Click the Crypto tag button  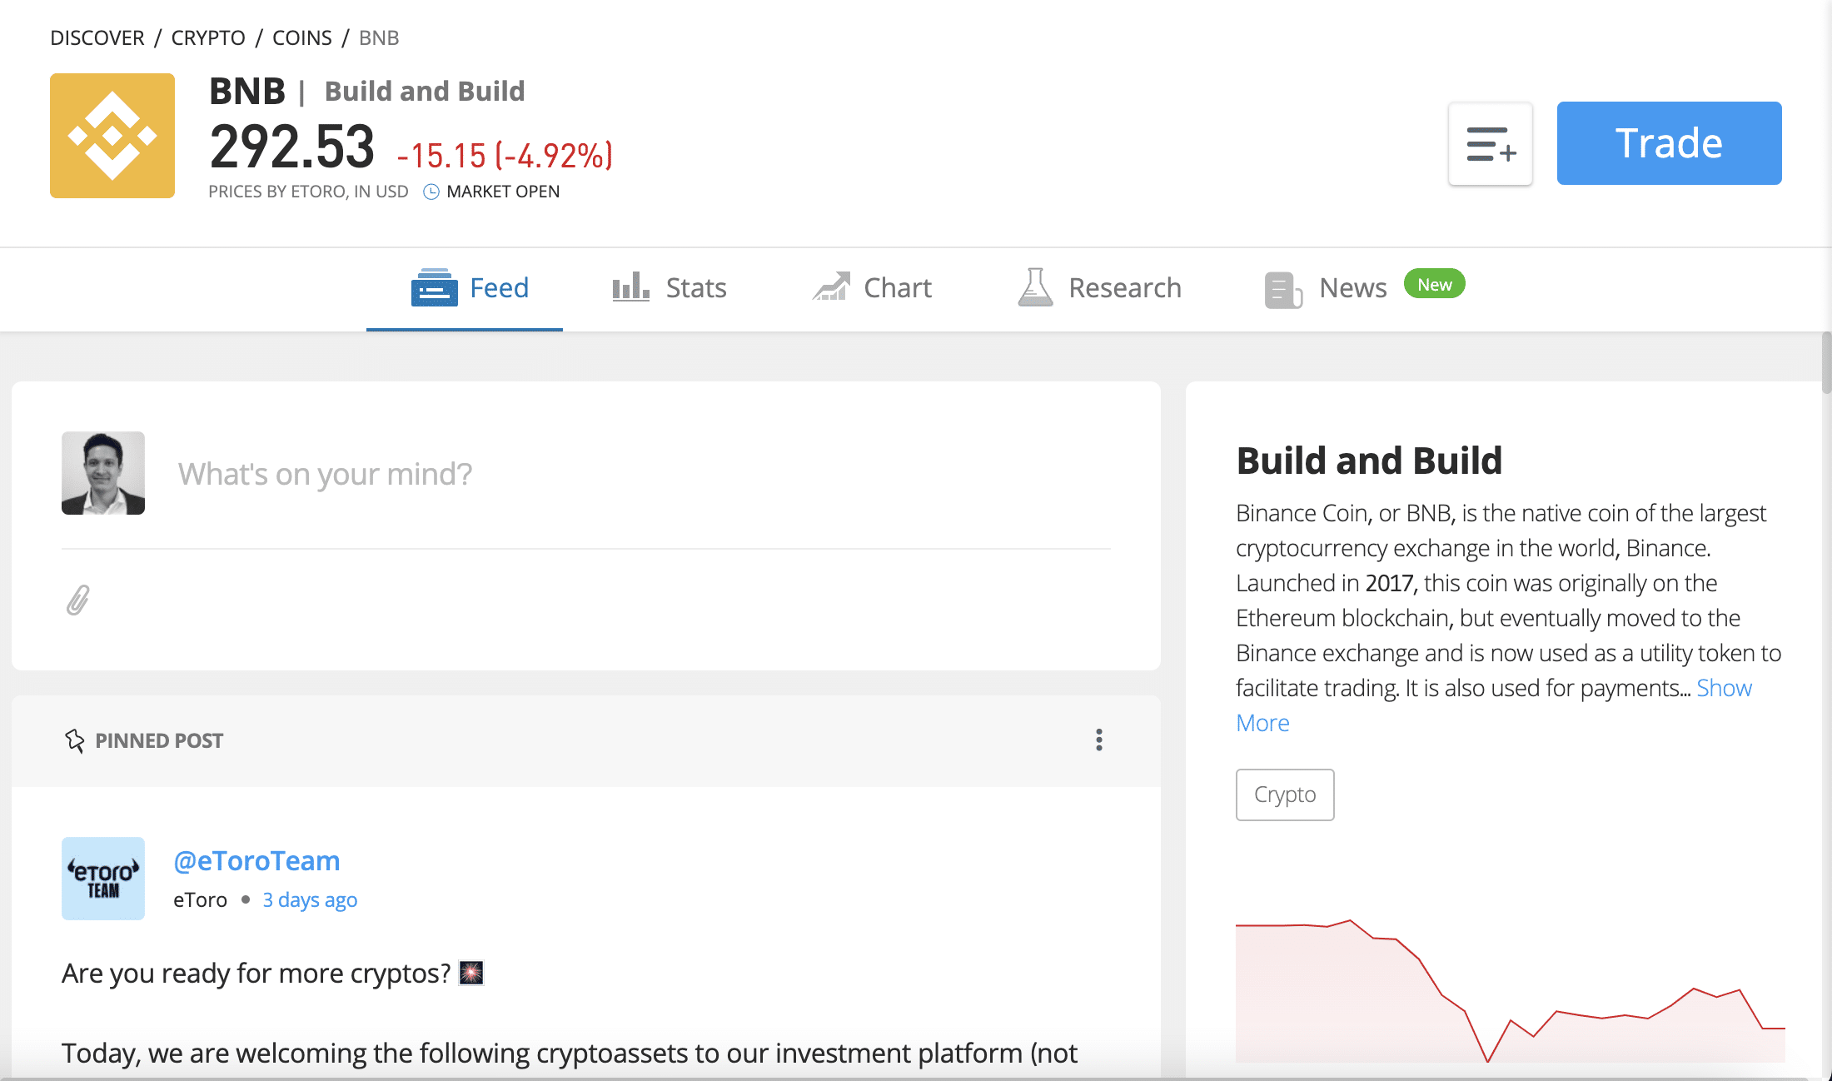[1285, 795]
